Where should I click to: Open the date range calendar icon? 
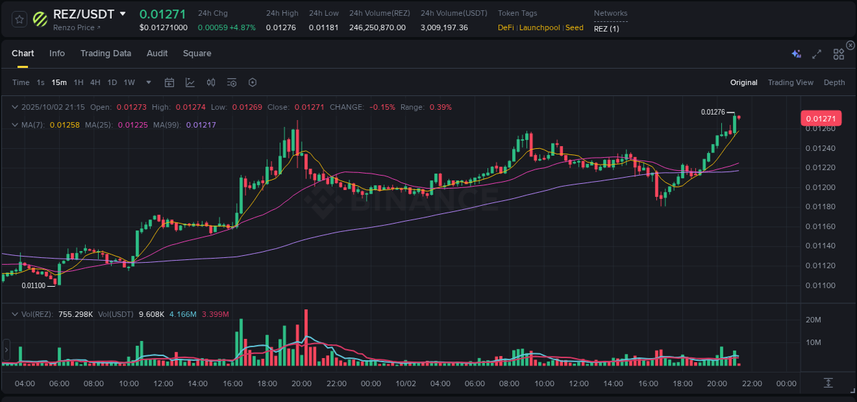pos(169,82)
